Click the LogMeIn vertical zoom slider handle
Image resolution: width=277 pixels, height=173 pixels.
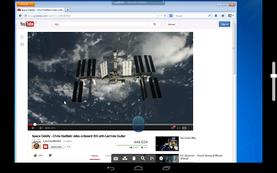click(x=274, y=76)
